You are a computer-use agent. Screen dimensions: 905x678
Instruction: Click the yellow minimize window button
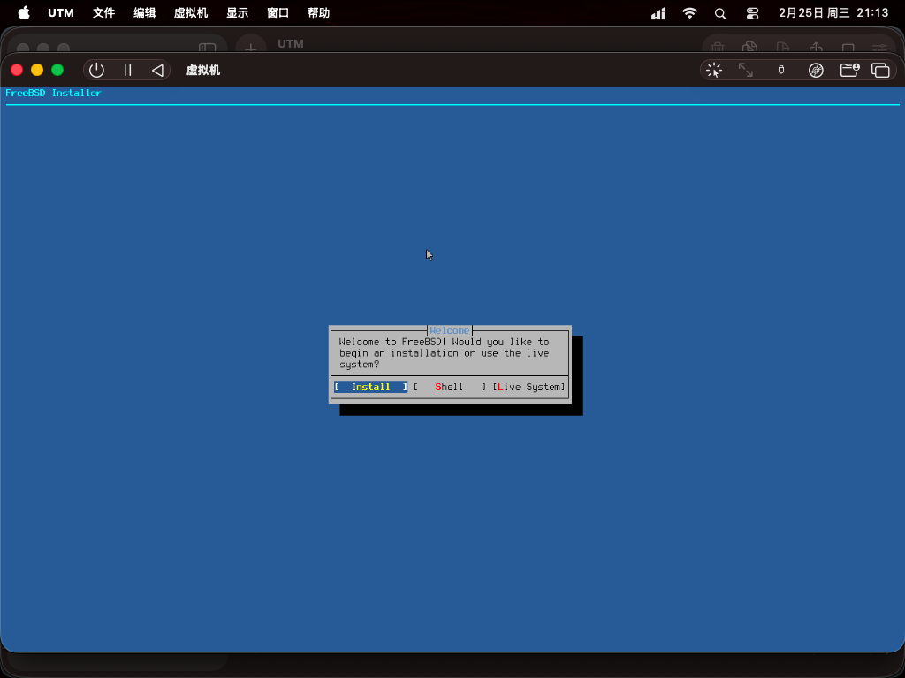[37, 70]
